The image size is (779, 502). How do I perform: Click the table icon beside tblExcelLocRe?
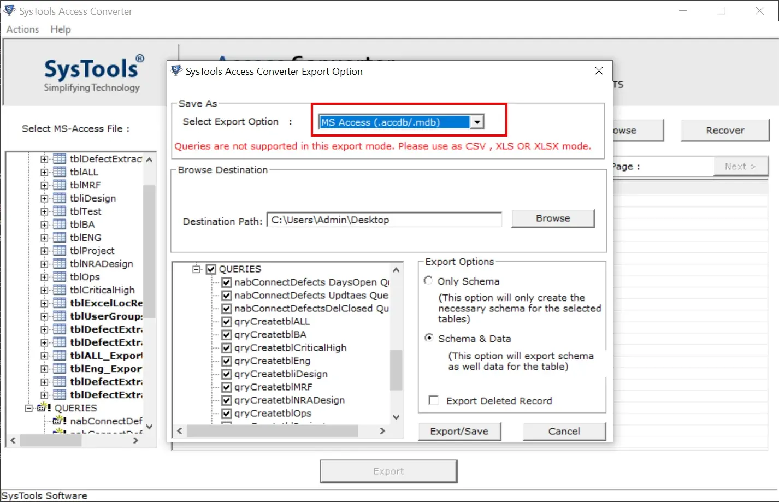[60, 303]
